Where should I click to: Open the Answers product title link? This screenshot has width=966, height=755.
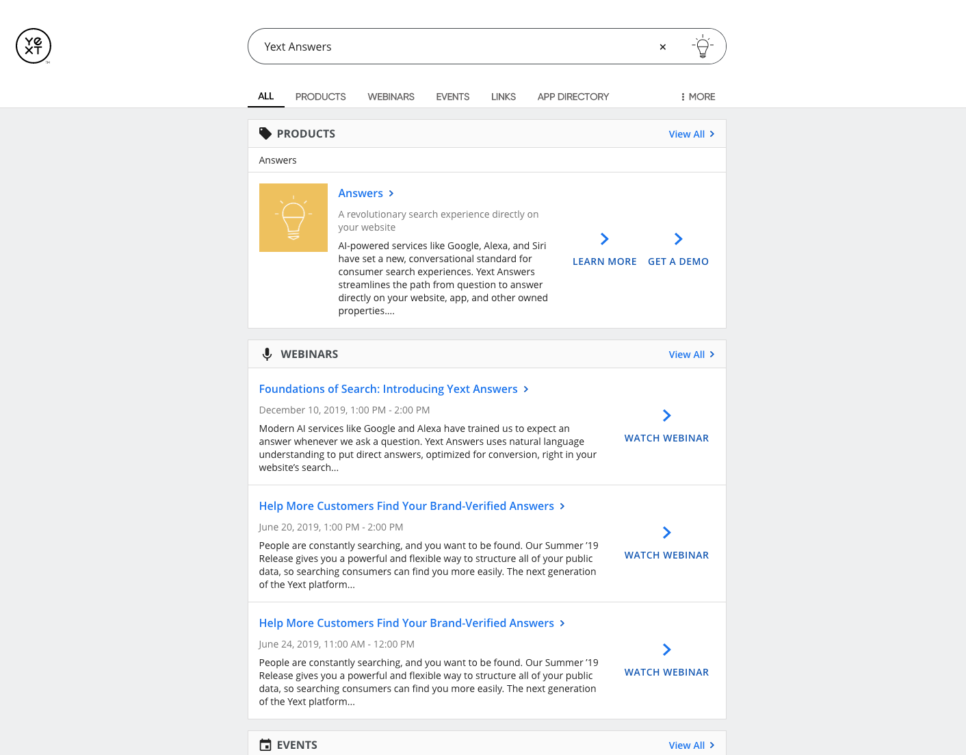click(x=366, y=193)
